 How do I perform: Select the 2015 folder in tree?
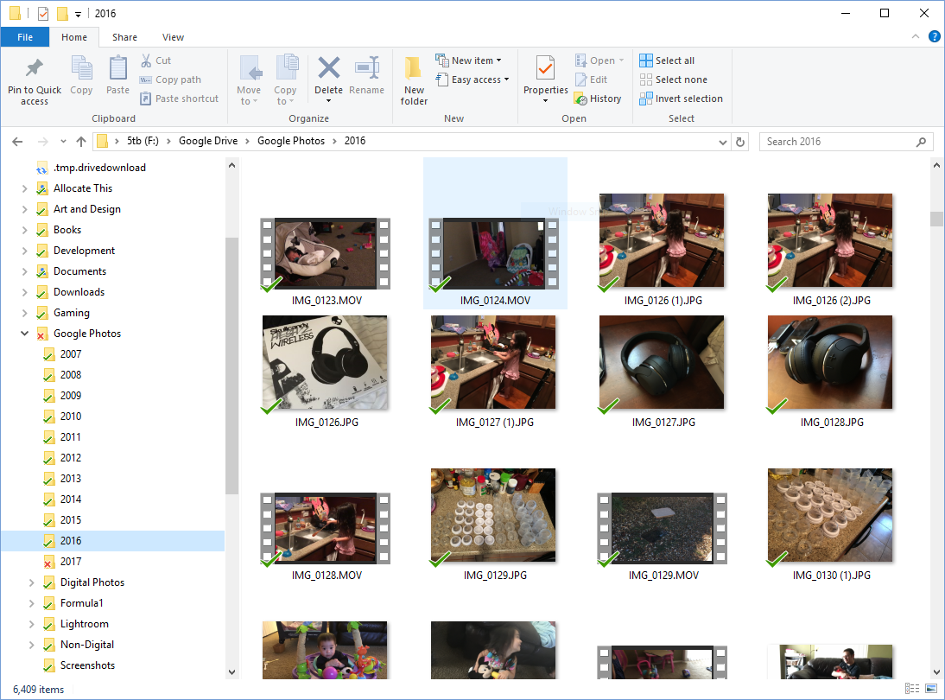tap(71, 520)
